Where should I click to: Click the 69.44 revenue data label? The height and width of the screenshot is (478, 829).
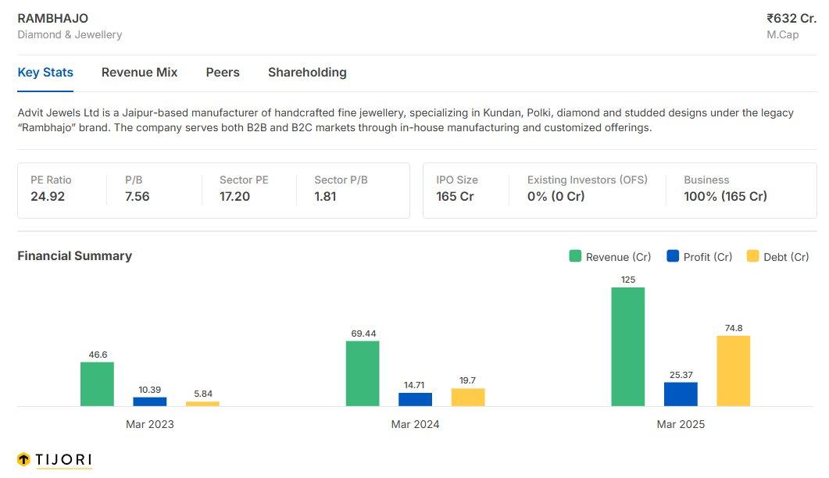pos(364,334)
